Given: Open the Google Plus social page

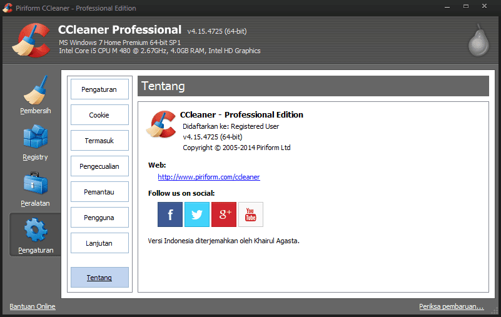Looking at the screenshot, I should [224, 214].
